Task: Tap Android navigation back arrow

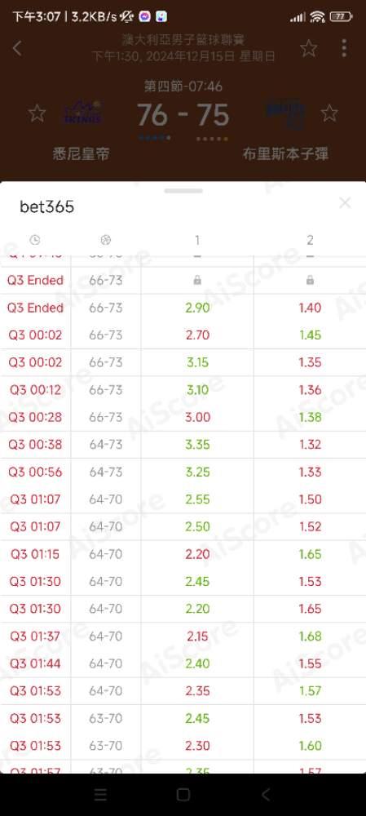Action: click(x=266, y=794)
